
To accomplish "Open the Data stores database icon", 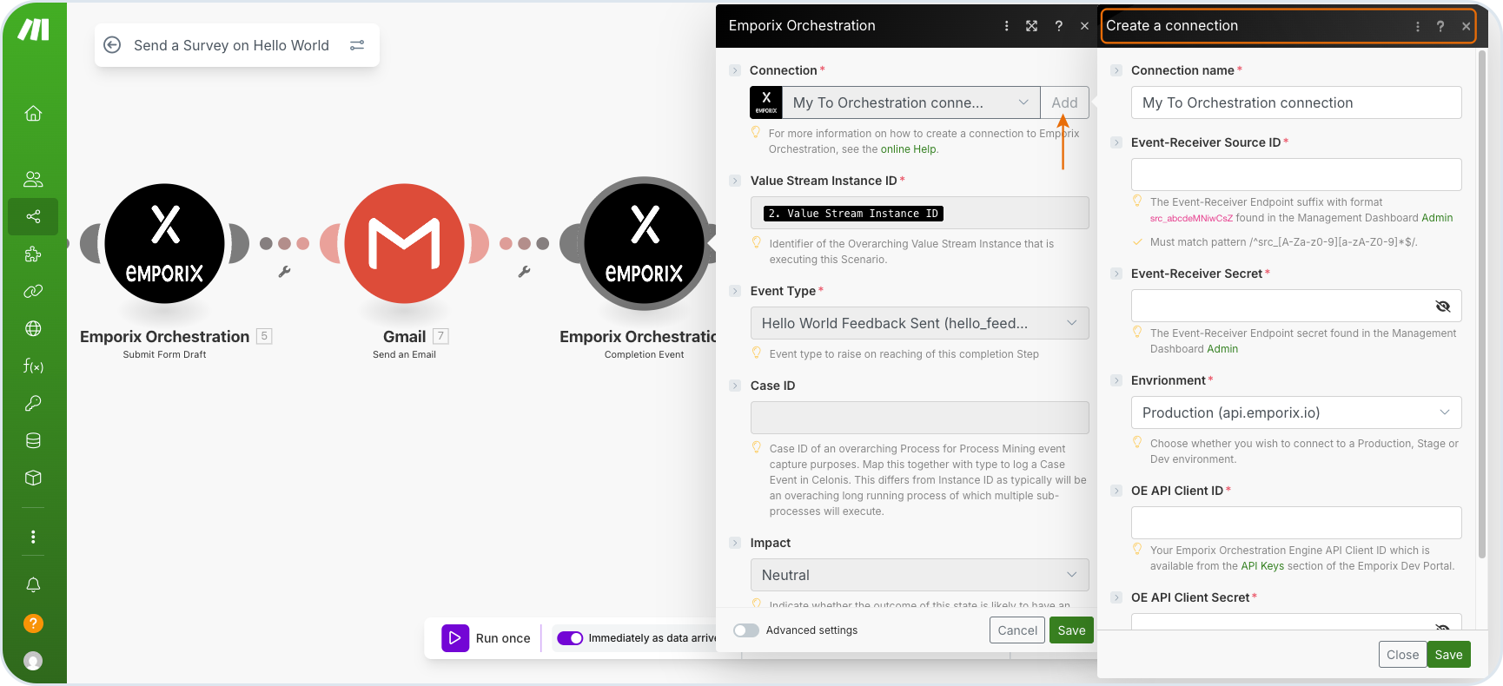I will click(33, 440).
